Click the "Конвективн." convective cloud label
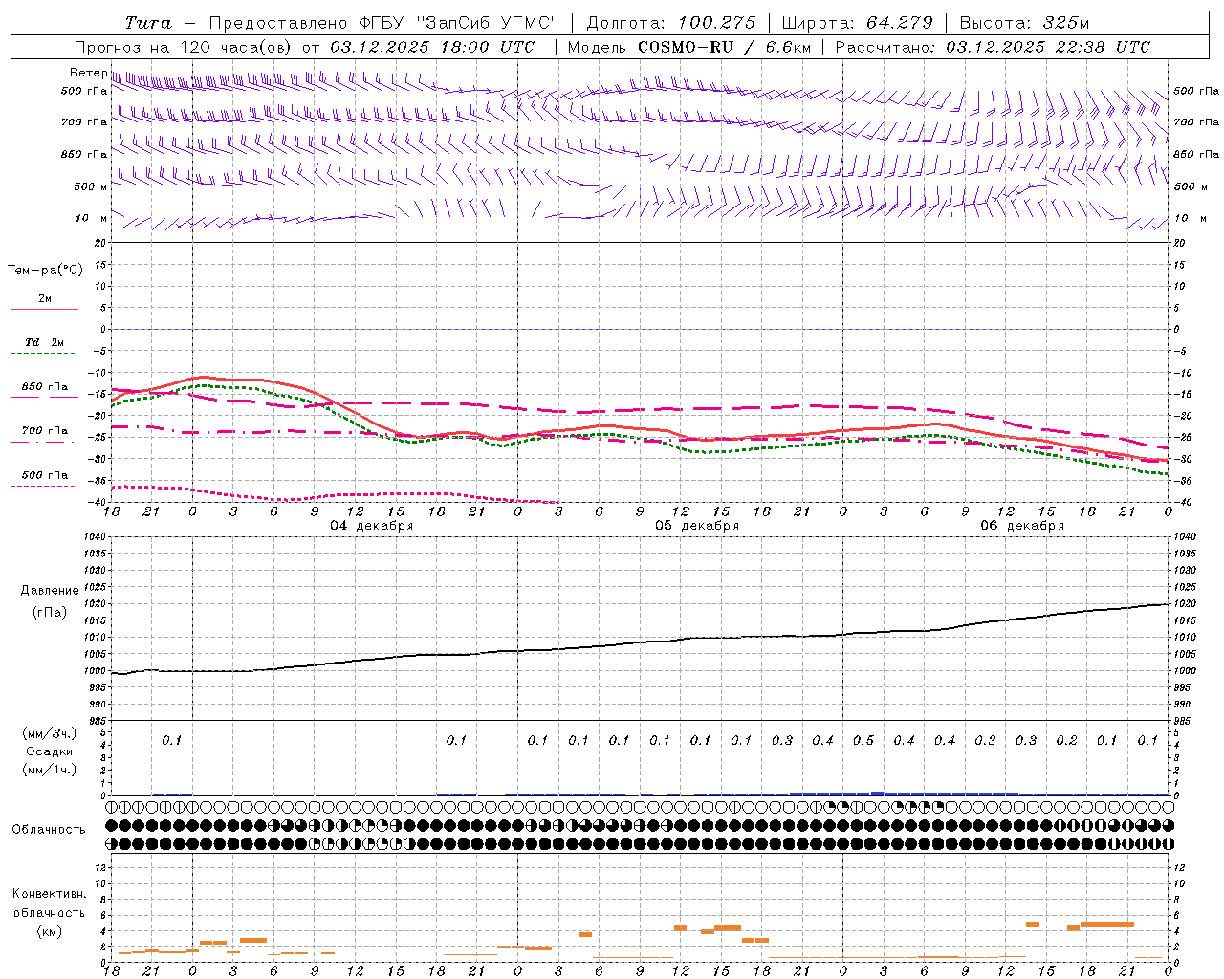 (x=49, y=894)
